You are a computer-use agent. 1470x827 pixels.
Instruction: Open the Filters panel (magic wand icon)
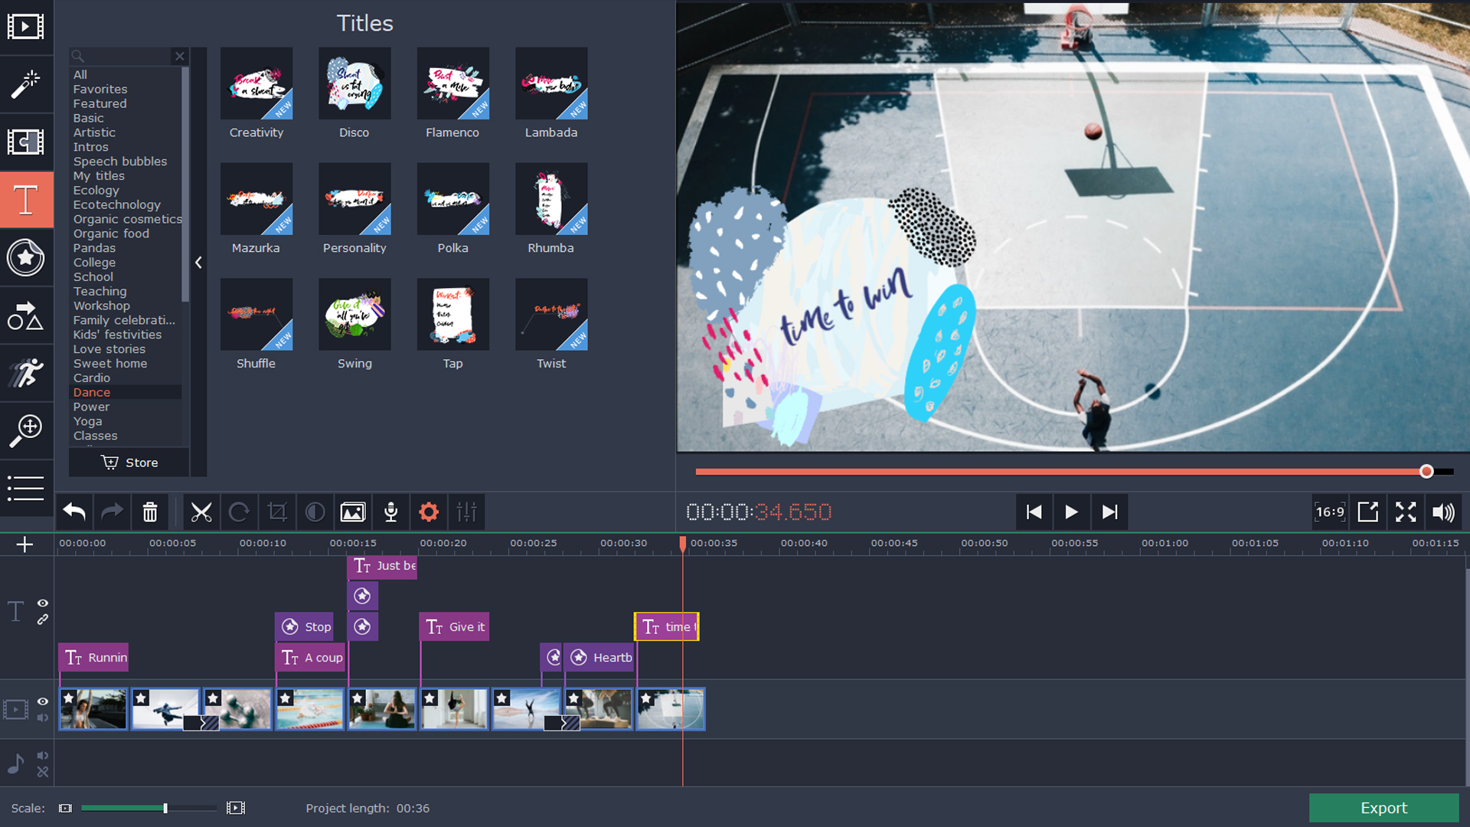[x=27, y=85]
